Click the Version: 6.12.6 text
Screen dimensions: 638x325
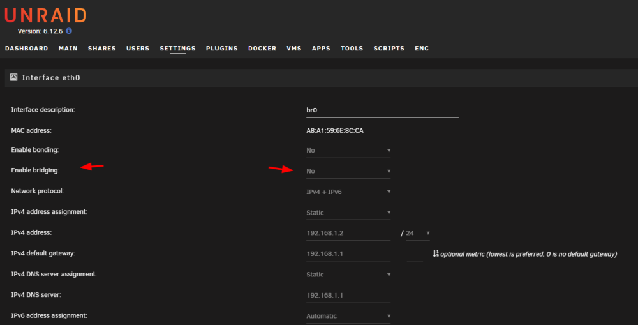(40, 31)
